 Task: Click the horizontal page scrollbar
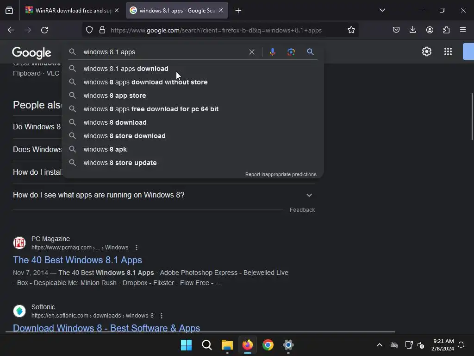200,332
